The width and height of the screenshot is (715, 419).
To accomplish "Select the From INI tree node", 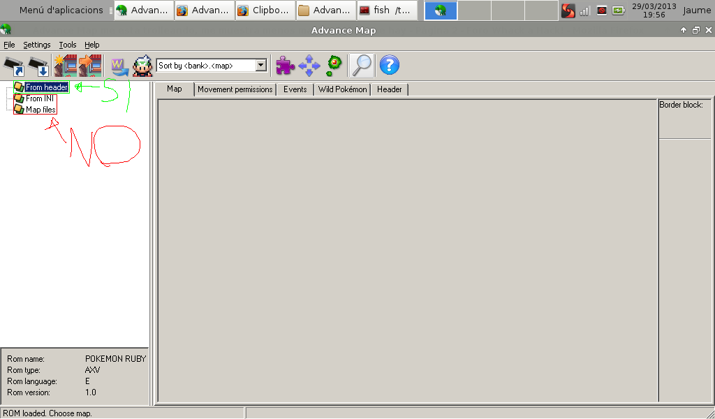I will (x=40, y=98).
